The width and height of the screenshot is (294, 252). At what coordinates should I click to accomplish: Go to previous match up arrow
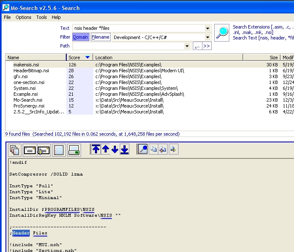pos(105,150)
